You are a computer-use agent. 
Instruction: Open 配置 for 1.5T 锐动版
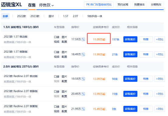(64, 42)
